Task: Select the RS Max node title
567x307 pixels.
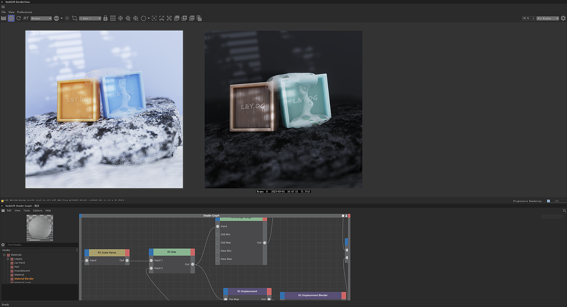Action: (x=172, y=252)
